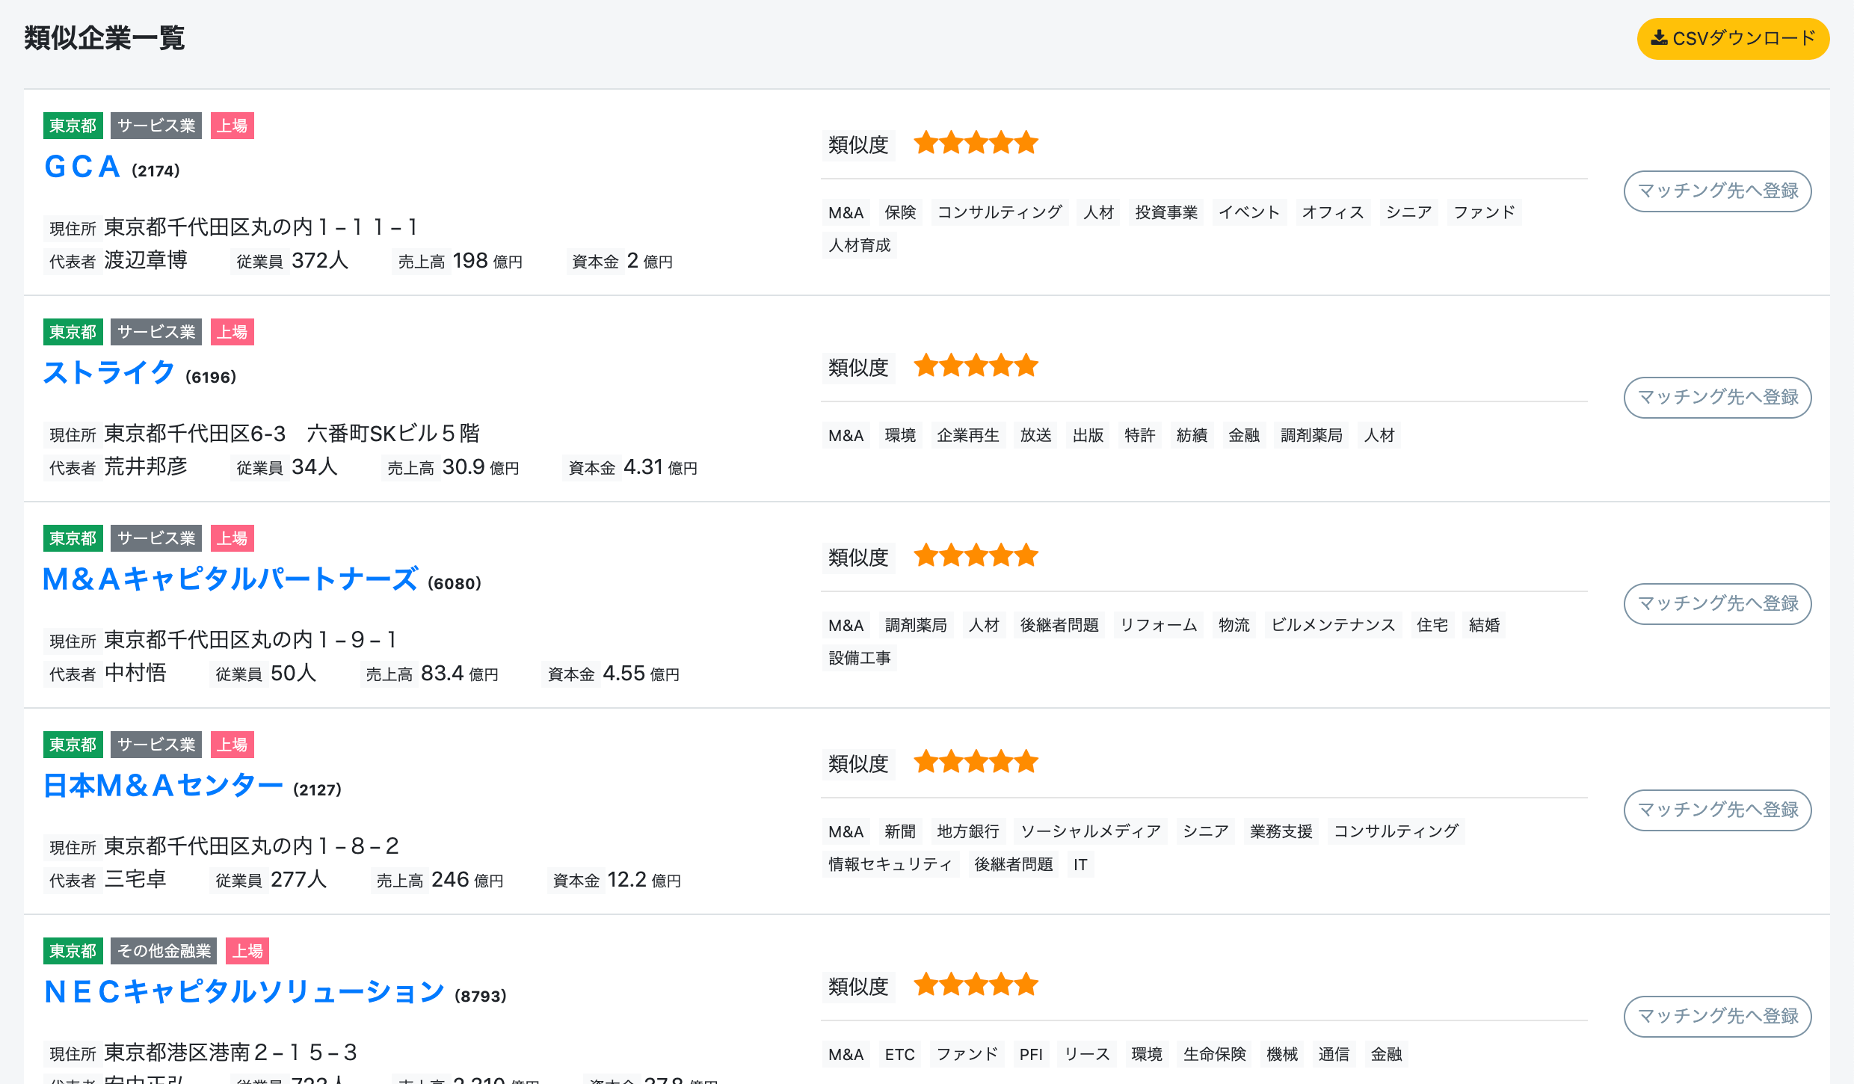Click the CSVダウンロード button
Viewport: 1854px width, 1084px height.
tap(1732, 38)
